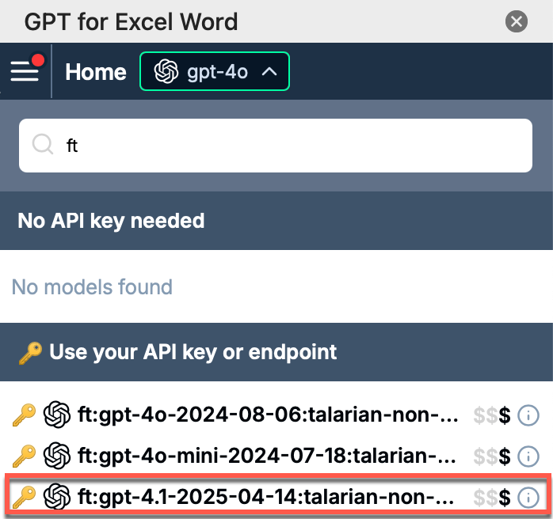Click the OpenAI logo beside ft:gpt-4o-2024-08-06
Viewport: 553px width, 519px height.
58,415
